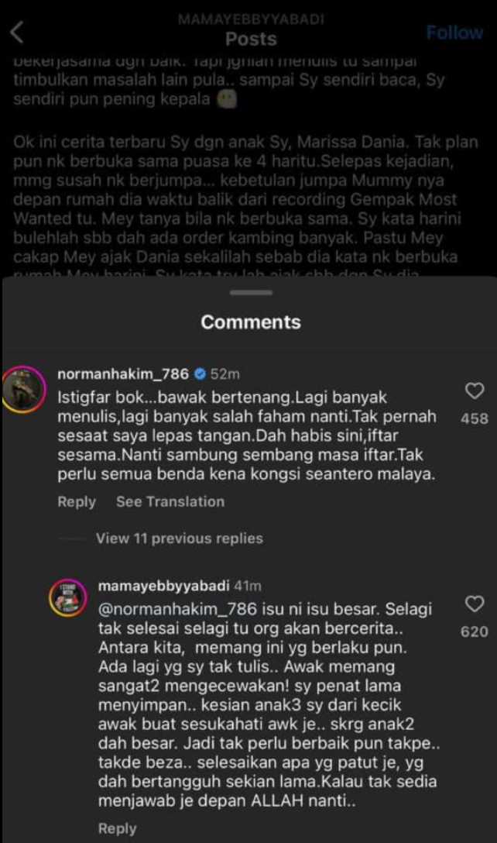View the 458 likes count
Image resolution: width=497 pixels, height=843 pixels.
pyautogui.click(x=475, y=418)
